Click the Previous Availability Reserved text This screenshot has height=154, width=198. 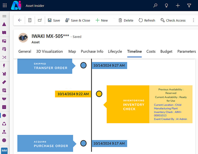point(171,91)
